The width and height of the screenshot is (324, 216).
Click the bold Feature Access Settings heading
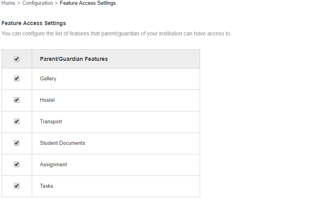34,23
